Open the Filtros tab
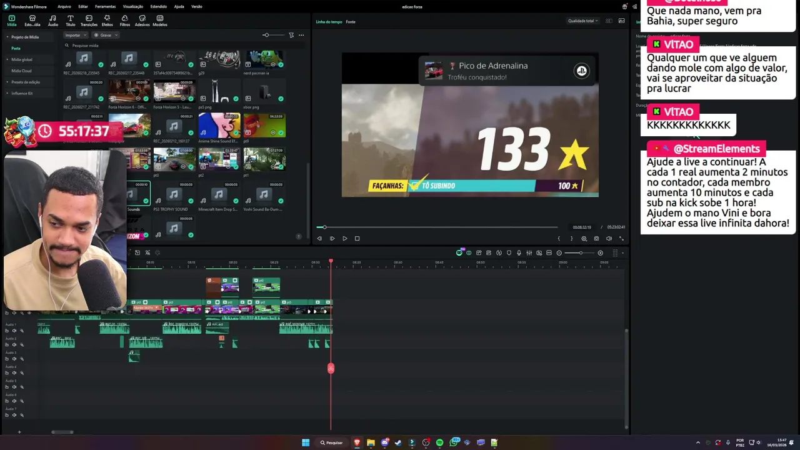Screen dimensions: 800x450 point(124,21)
